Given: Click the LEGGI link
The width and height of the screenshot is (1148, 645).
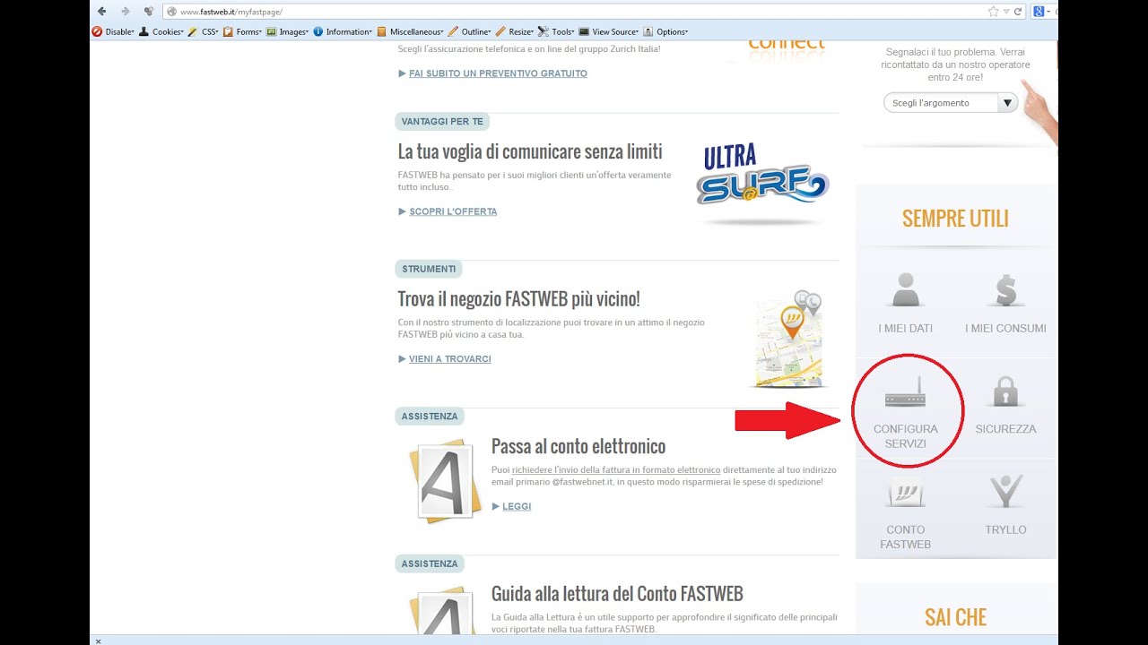Looking at the screenshot, I should pos(517,506).
